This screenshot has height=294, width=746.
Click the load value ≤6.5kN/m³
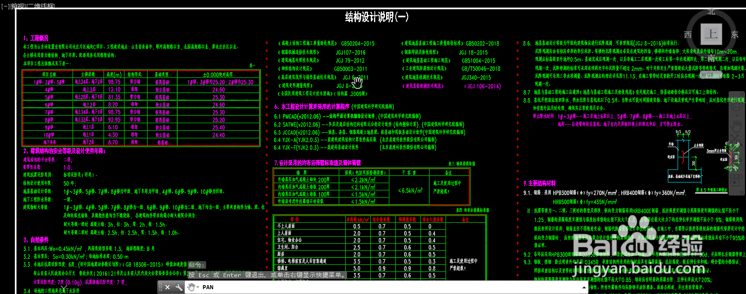(x=410, y=191)
